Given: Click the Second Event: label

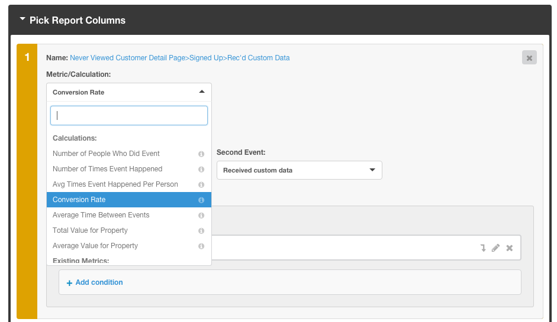Looking at the screenshot, I should (x=241, y=152).
